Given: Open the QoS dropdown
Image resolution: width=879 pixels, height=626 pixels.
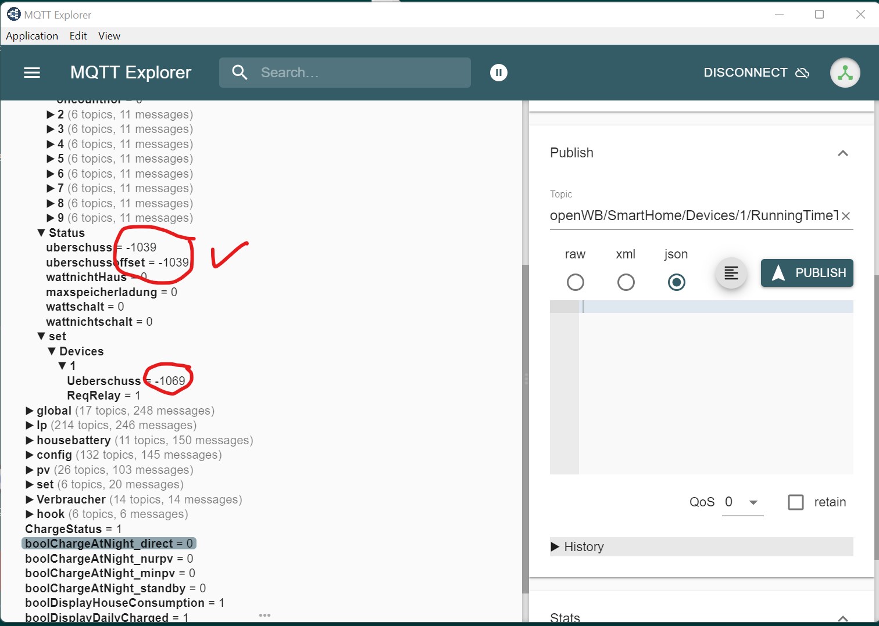Looking at the screenshot, I should 742,502.
